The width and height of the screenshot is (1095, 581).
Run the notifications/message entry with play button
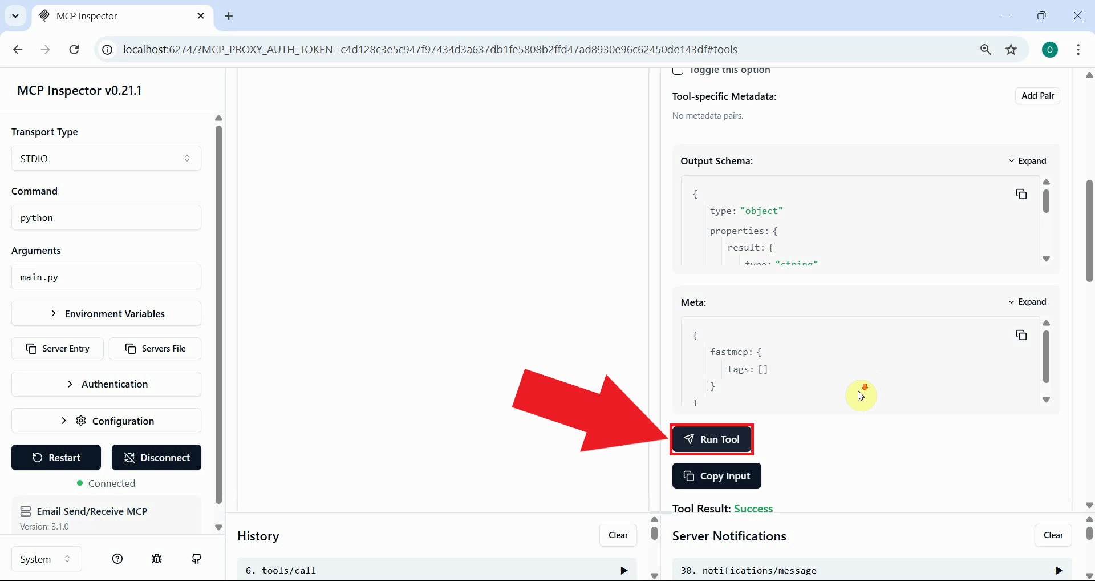point(1058,570)
